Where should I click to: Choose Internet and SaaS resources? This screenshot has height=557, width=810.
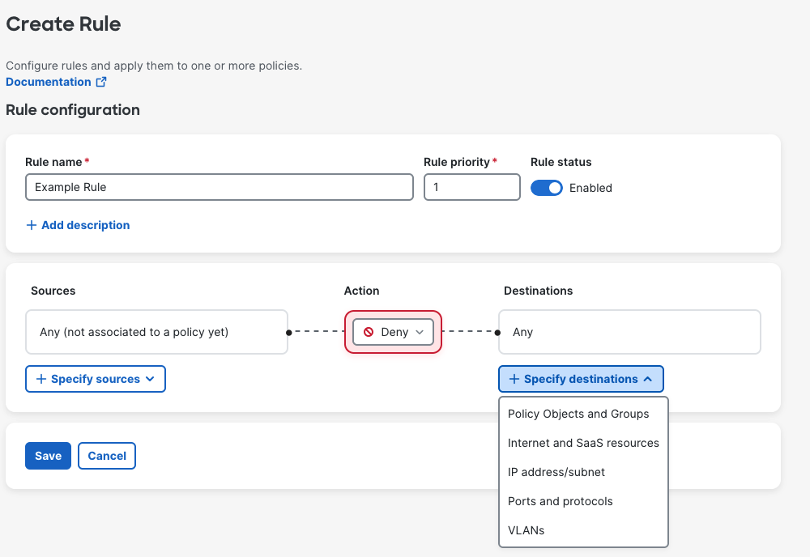[x=583, y=443]
